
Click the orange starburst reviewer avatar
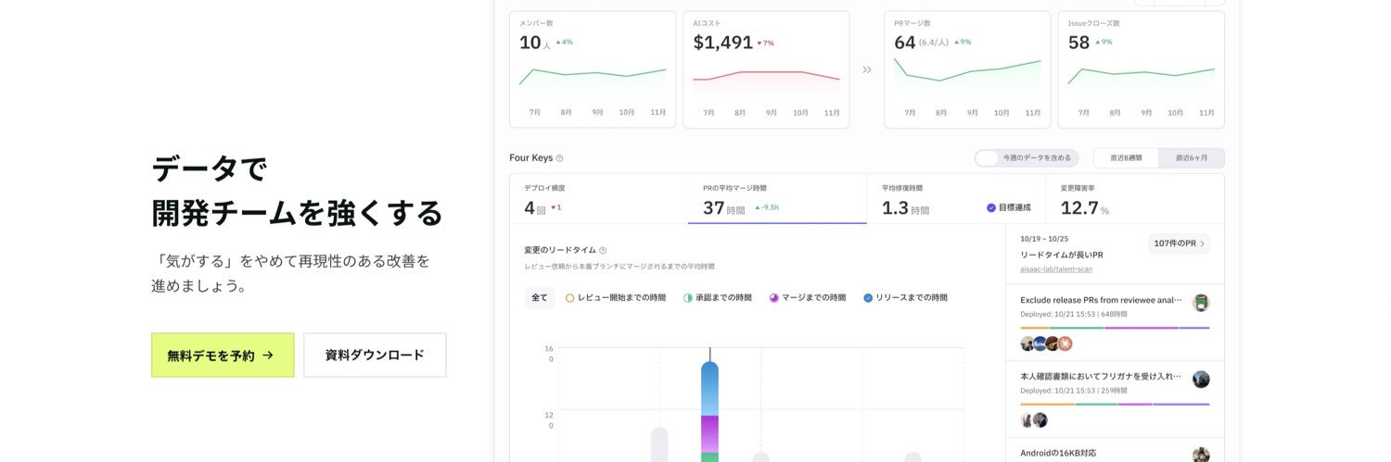point(1066,343)
